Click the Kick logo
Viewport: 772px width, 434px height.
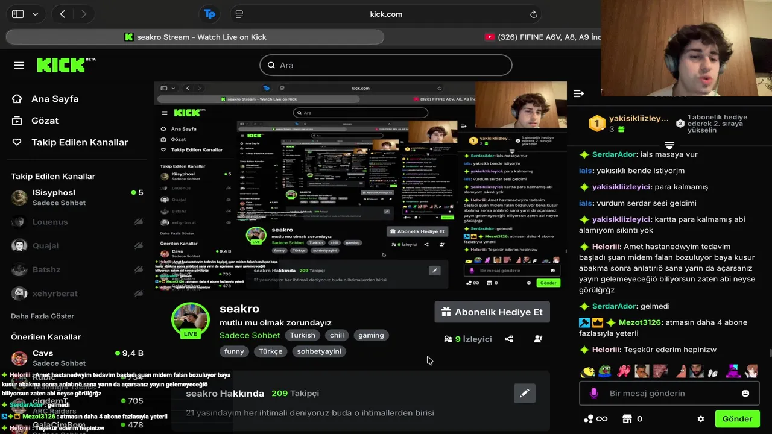click(66, 65)
